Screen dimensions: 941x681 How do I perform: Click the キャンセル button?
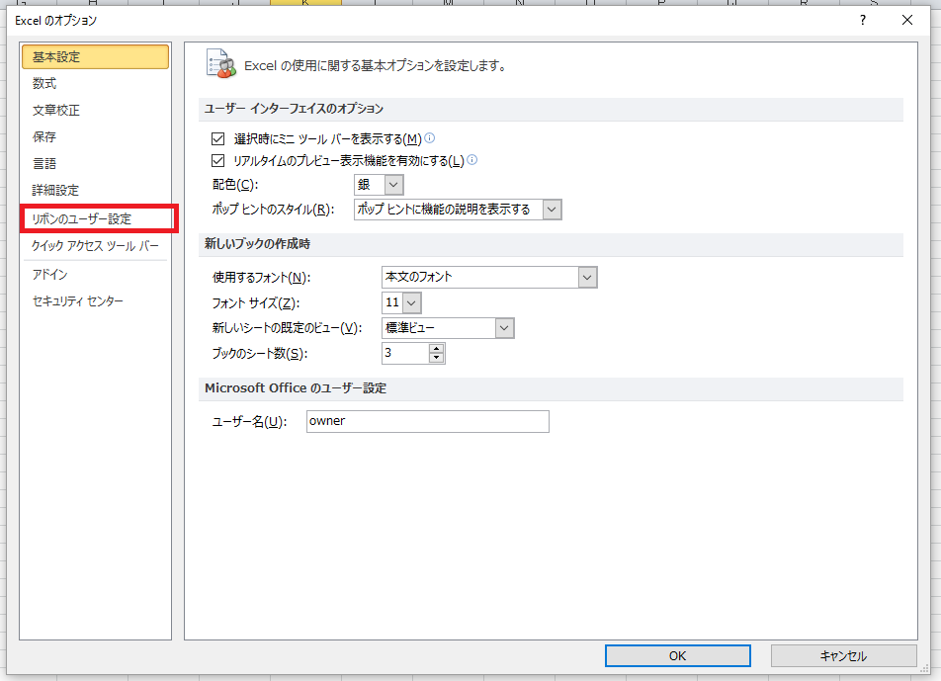coord(844,656)
